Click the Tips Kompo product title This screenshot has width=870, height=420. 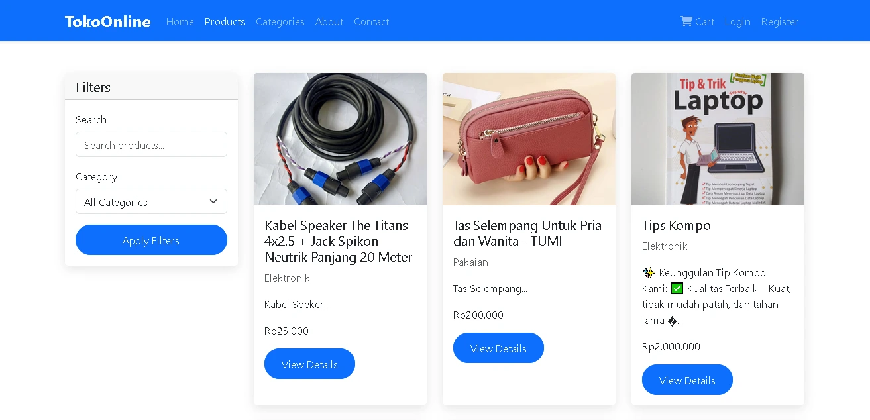(x=676, y=226)
